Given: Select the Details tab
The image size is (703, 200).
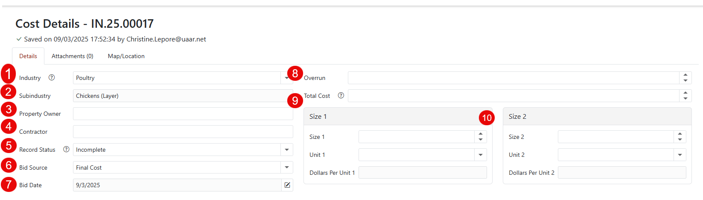Looking at the screenshot, I should tap(28, 56).
